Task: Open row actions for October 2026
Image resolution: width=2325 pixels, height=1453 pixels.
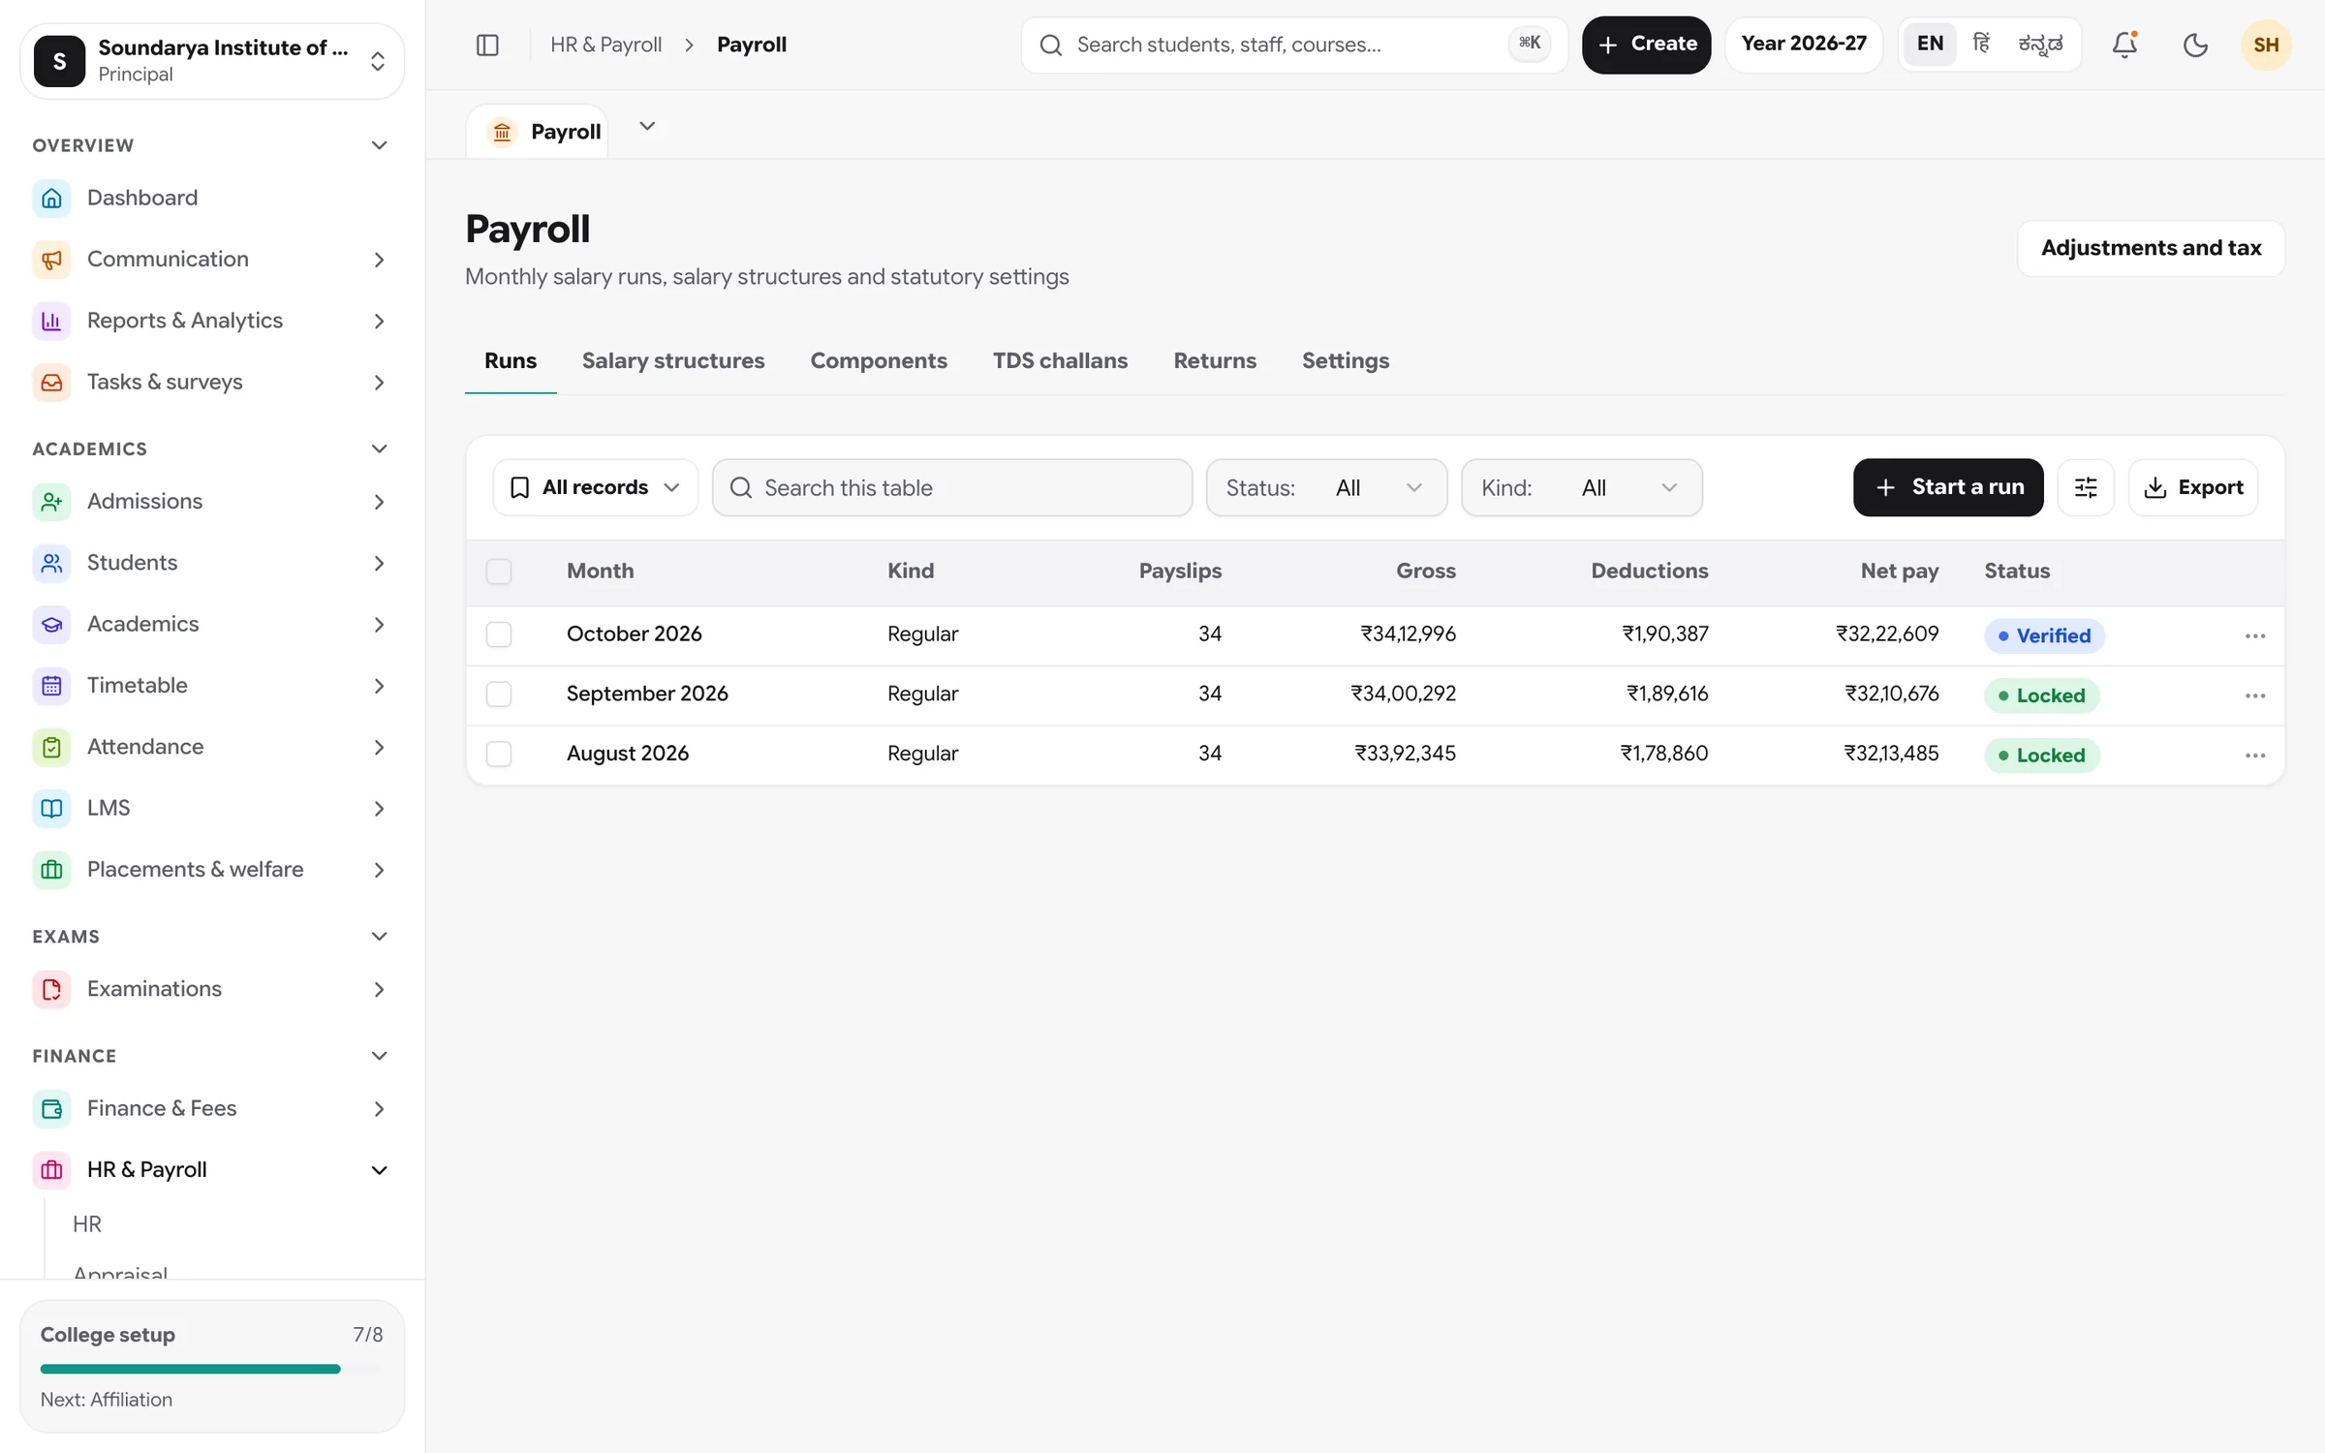Action: click(2254, 635)
